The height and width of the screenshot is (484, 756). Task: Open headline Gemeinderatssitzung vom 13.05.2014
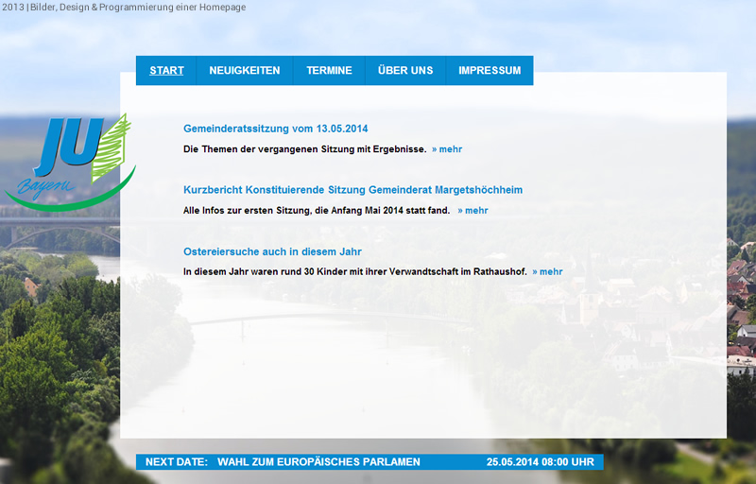pyautogui.click(x=275, y=129)
